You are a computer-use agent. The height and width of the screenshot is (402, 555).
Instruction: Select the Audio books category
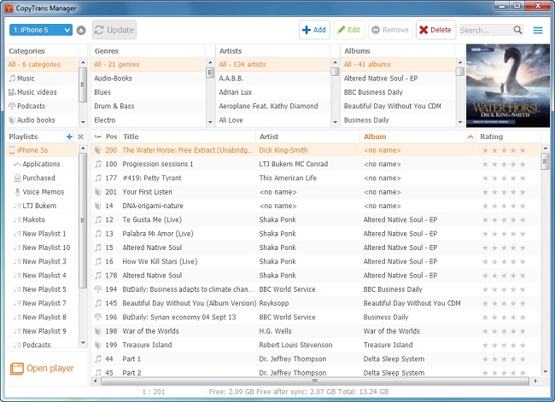[x=42, y=120]
